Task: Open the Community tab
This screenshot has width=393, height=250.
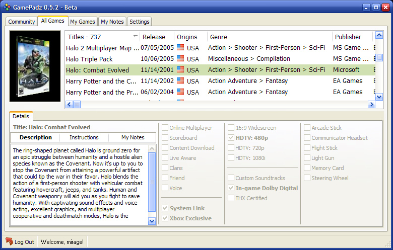Action: pos(22,22)
